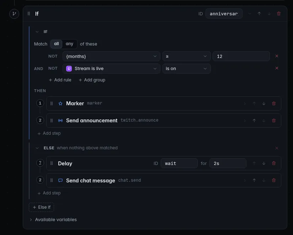Image resolution: width=293 pixels, height=235 pixels.
Task: Toggle NOT on the {months} rule
Action: [x=53, y=56]
